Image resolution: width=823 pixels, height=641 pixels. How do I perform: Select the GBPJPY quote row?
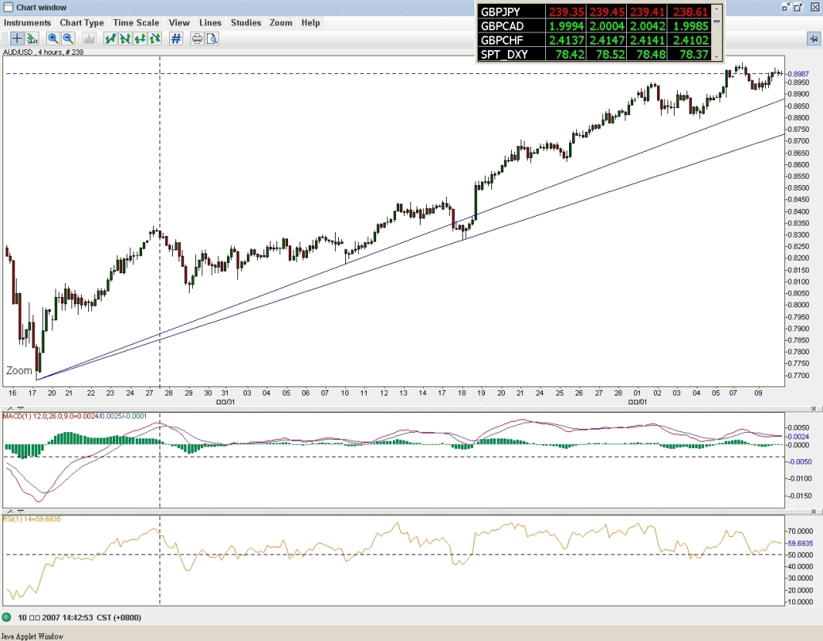594,12
